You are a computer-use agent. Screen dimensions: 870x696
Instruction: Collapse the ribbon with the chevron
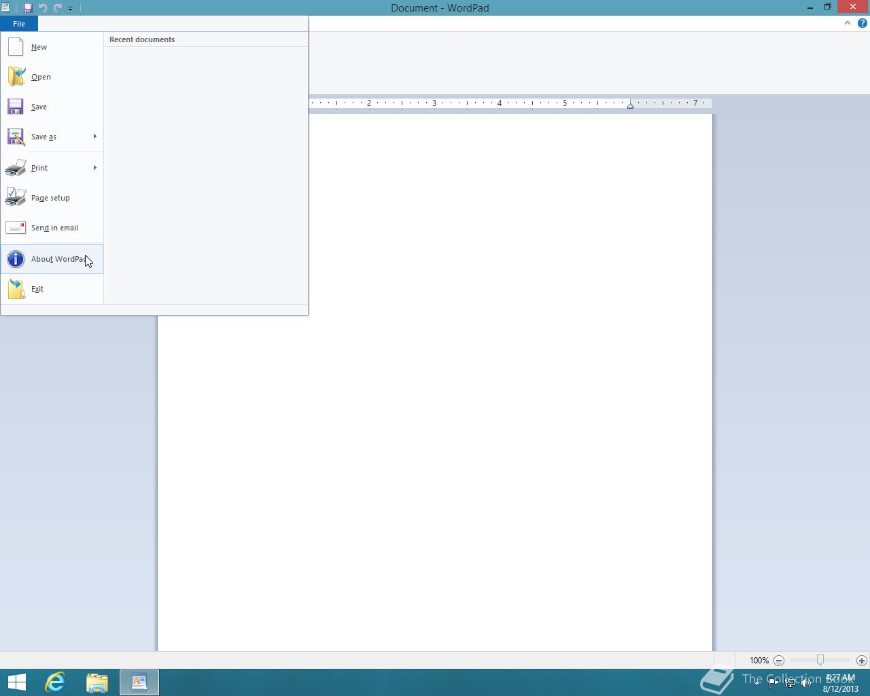pos(847,23)
